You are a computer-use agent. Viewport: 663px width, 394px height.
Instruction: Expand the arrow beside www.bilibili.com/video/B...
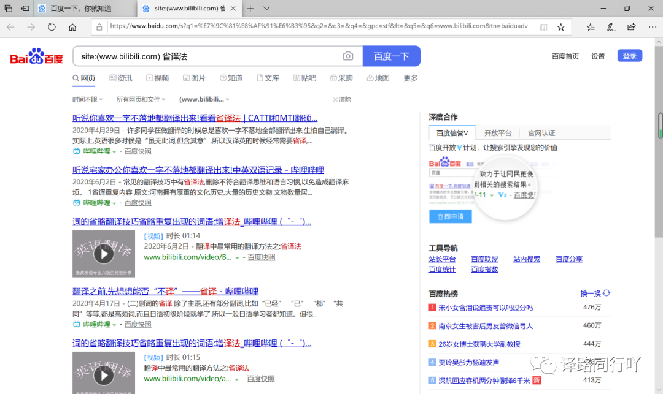click(237, 258)
